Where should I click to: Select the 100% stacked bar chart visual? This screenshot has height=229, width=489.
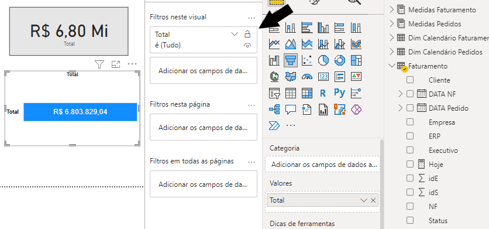[x=339, y=28]
